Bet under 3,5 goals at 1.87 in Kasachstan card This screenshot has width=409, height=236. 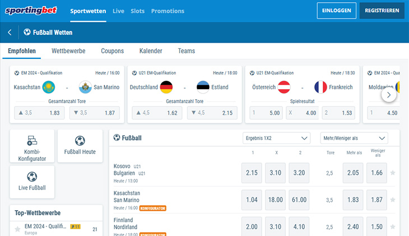tap(95, 113)
